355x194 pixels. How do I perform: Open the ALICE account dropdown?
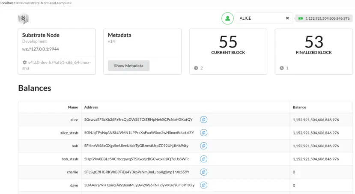[264, 18]
